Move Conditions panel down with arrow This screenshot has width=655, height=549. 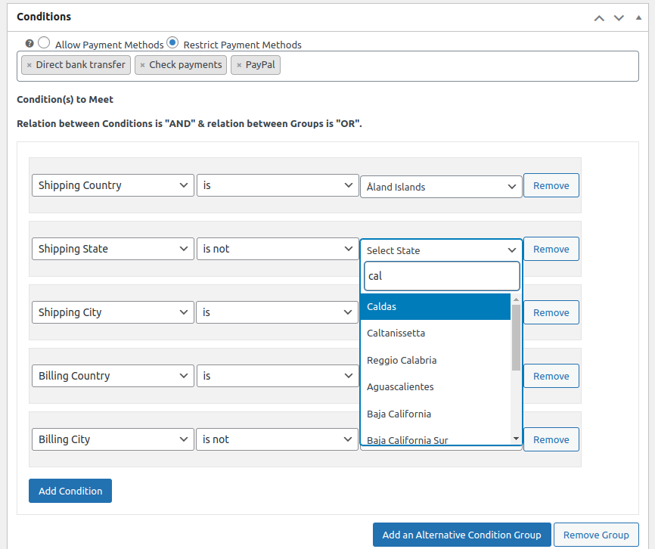click(619, 17)
